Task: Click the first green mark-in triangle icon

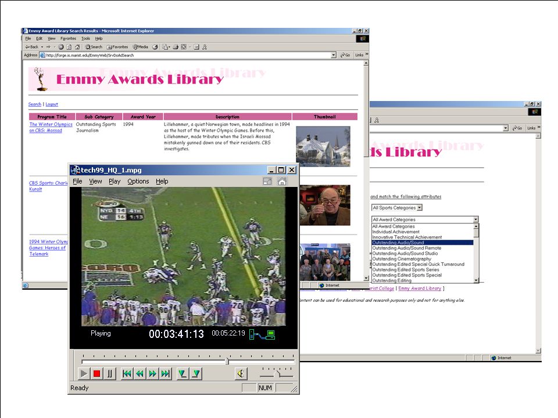Action: (183, 373)
